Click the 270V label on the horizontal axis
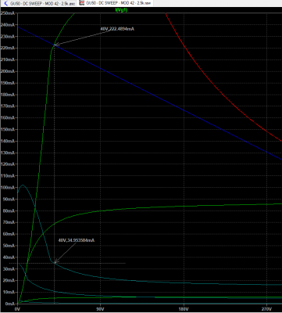The height and width of the screenshot is (313, 282). point(267,309)
